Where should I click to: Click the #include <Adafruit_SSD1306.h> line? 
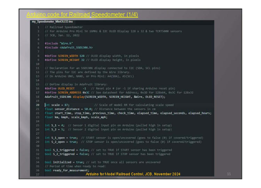click(69, 47)
